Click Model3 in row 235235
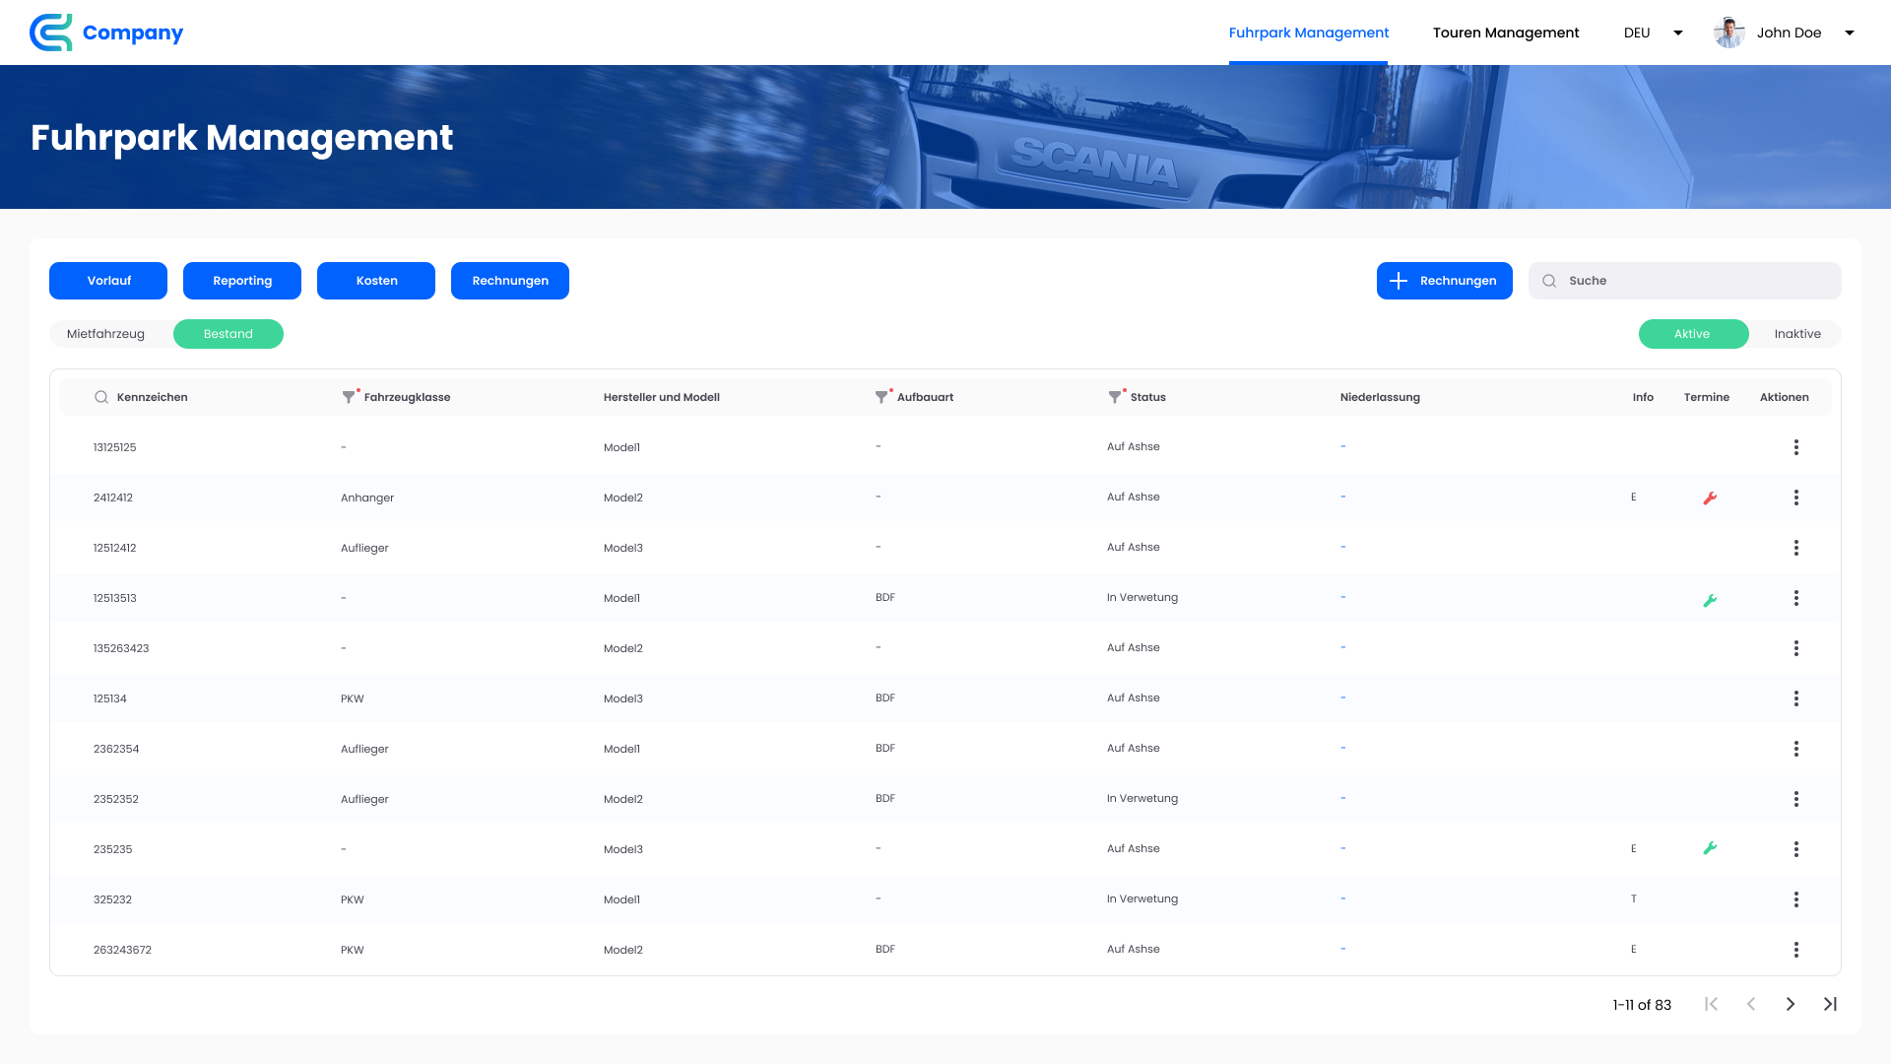 [623, 849]
